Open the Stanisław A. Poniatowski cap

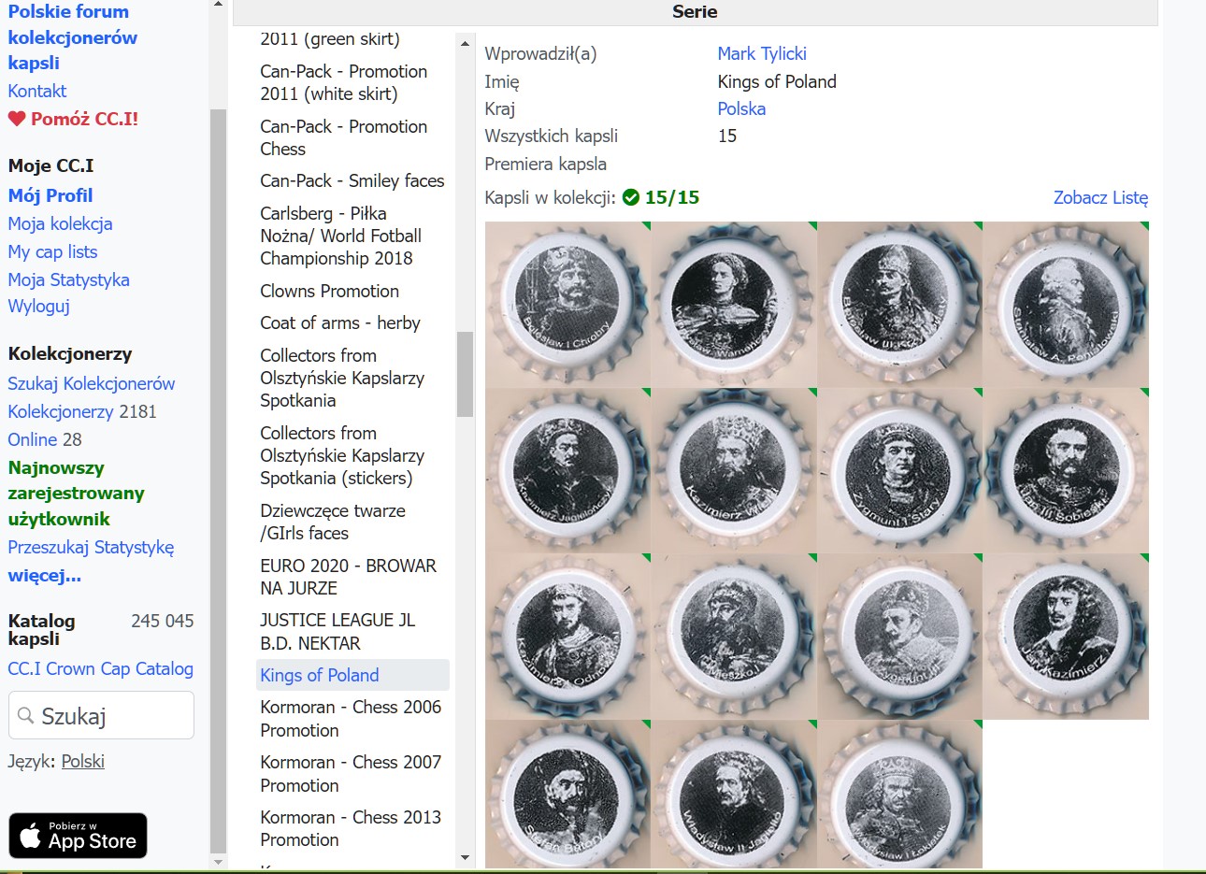point(1066,304)
